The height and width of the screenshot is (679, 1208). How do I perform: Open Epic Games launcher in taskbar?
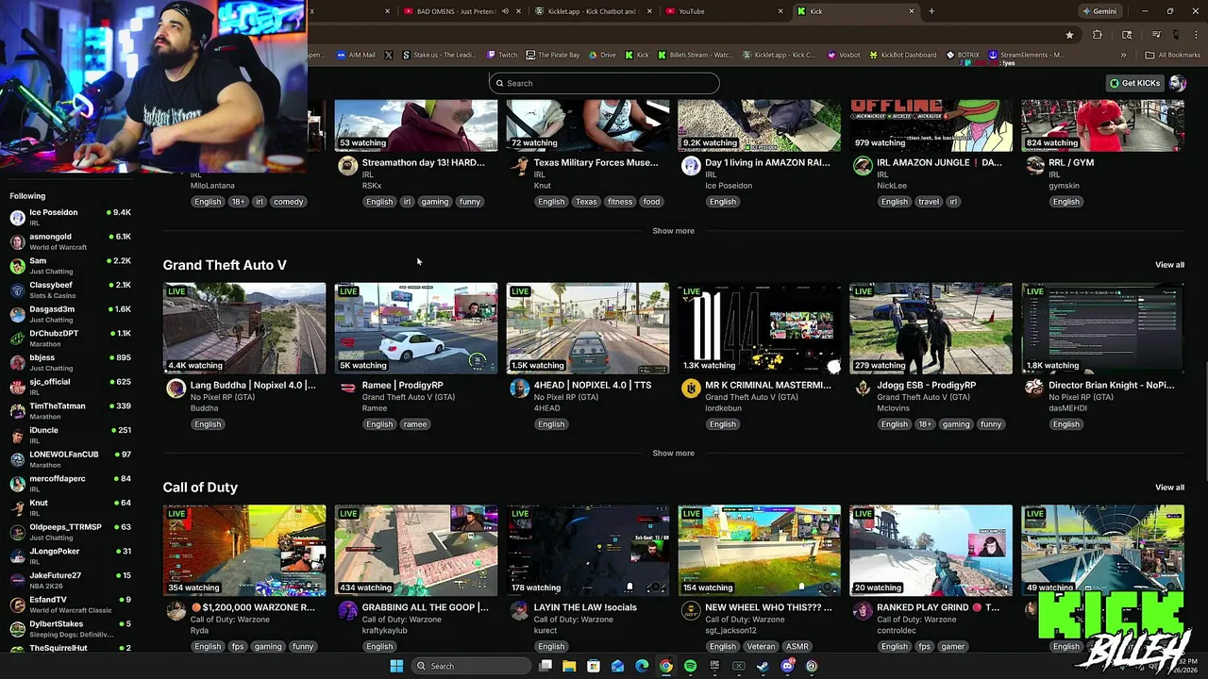[x=714, y=666]
